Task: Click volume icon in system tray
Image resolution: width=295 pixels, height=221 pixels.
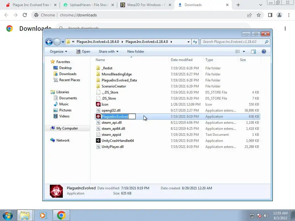Action: pyautogui.click(x=266, y=216)
